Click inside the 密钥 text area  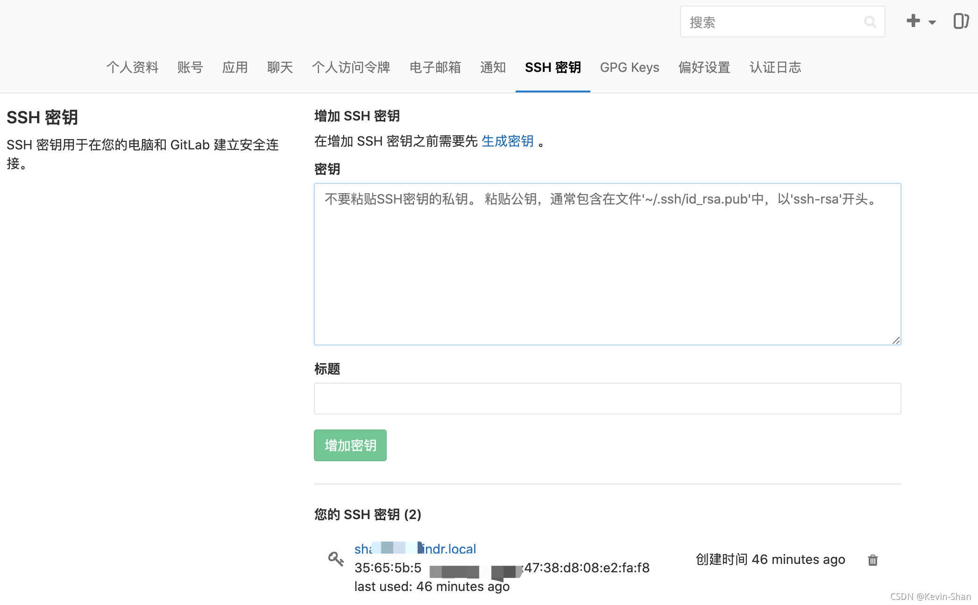[x=607, y=264]
